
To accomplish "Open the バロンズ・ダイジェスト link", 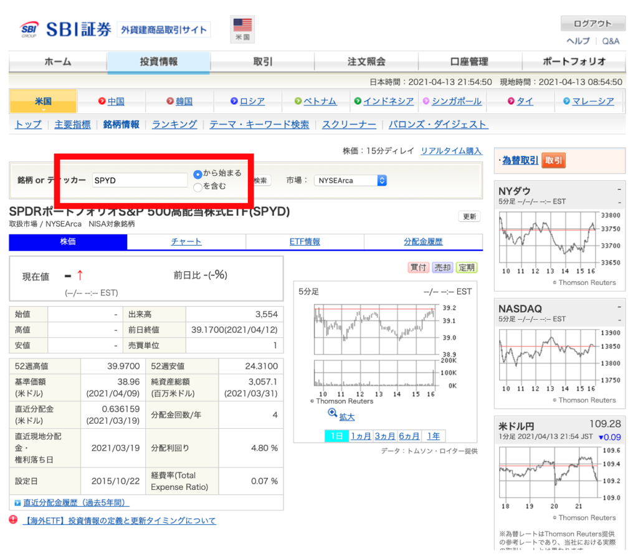I will 438,125.
